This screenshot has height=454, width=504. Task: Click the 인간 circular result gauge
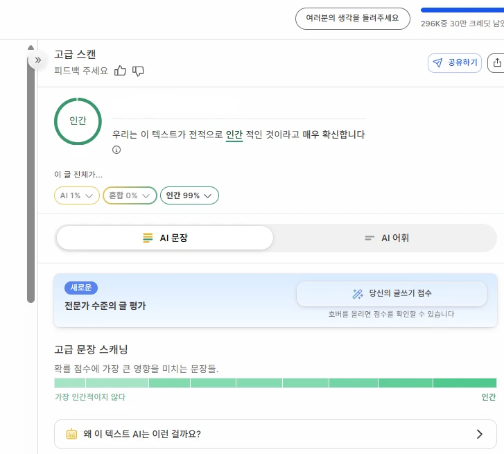click(78, 121)
